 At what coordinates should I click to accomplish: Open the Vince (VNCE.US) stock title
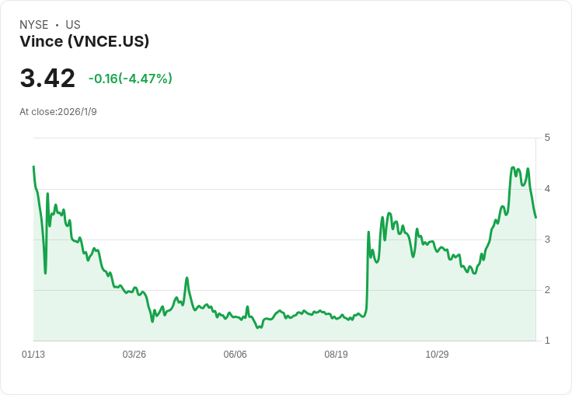coord(85,41)
